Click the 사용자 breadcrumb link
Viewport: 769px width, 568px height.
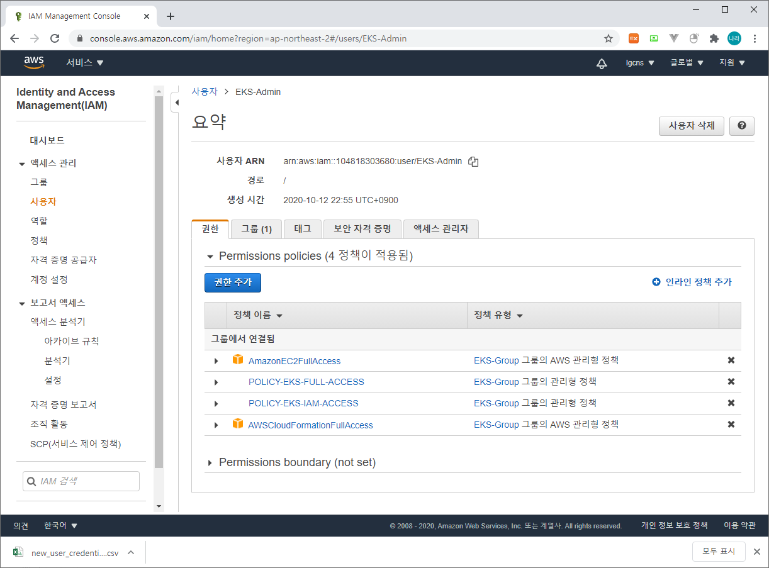(205, 92)
